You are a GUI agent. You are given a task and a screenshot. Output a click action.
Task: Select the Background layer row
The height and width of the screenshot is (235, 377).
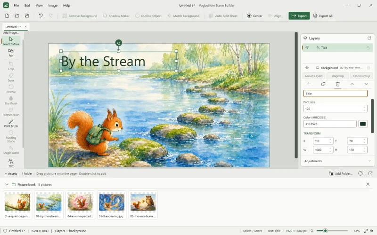click(x=337, y=68)
